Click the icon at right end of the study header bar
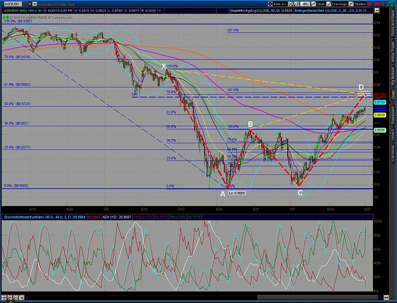Screen dimensions: 397x303 coord(377,11)
